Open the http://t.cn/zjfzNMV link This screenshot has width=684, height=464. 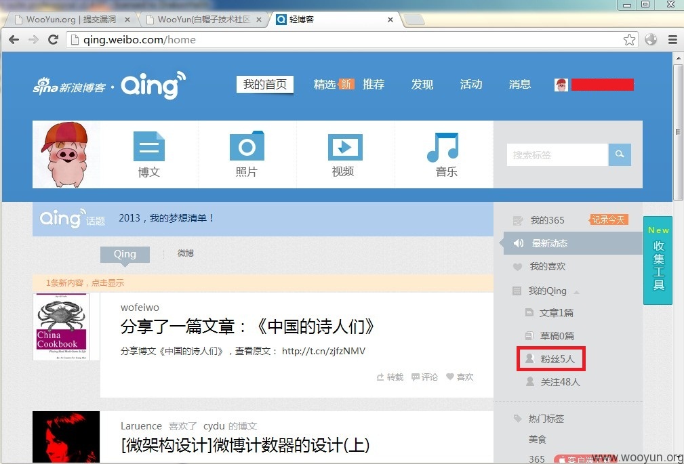point(323,351)
